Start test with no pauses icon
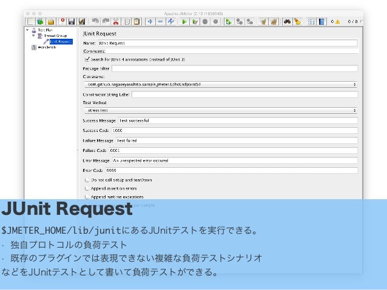The width and height of the screenshot is (387, 290). [x=195, y=22]
